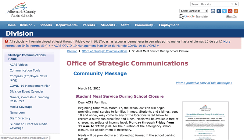Open the YouTube channel icon
244x140 pixels.
(x=230, y=11)
